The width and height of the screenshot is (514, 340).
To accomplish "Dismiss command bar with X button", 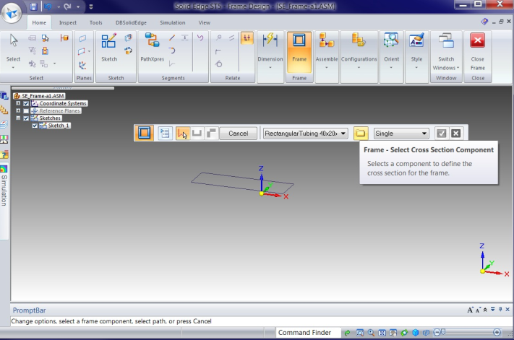I will pos(455,134).
